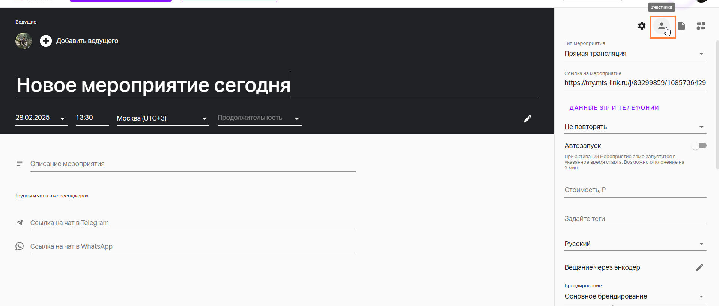719x306 pixels.
Task: Open the settings gear tab
Action: click(642, 26)
